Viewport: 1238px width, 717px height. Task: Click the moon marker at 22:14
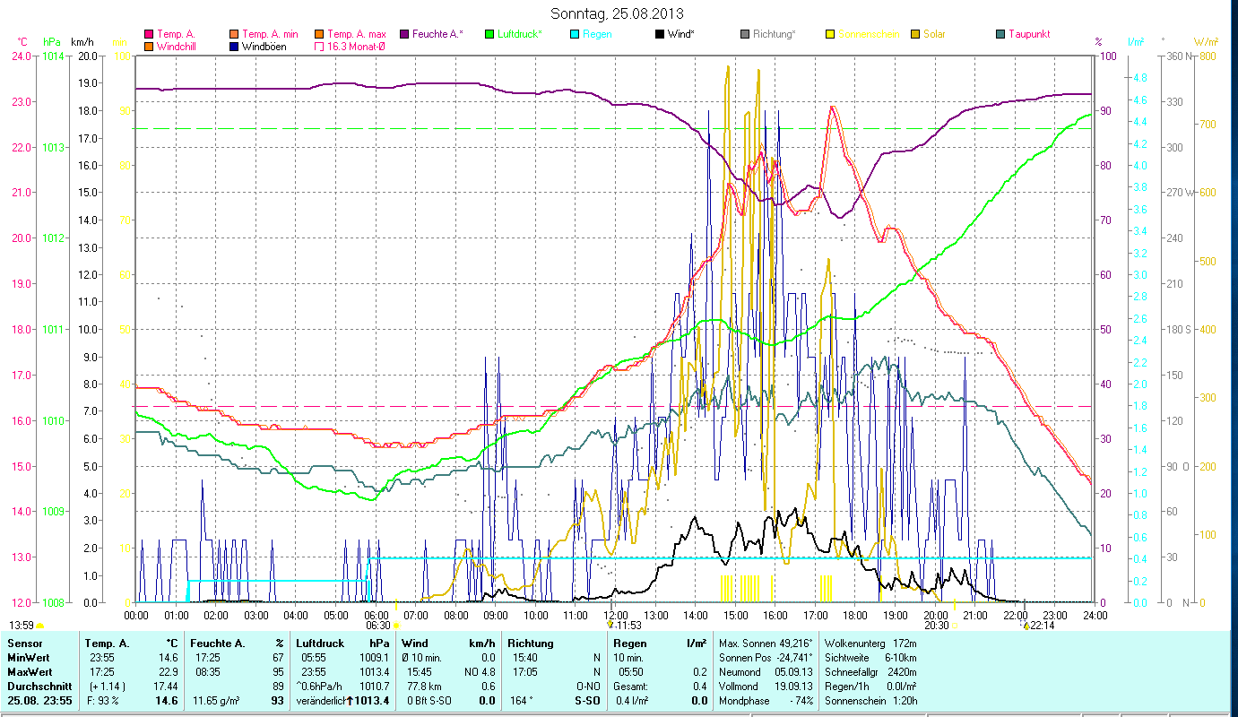tap(1026, 626)
